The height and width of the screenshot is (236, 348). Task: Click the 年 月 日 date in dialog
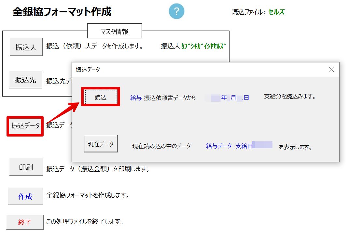[x=230, y=98]
